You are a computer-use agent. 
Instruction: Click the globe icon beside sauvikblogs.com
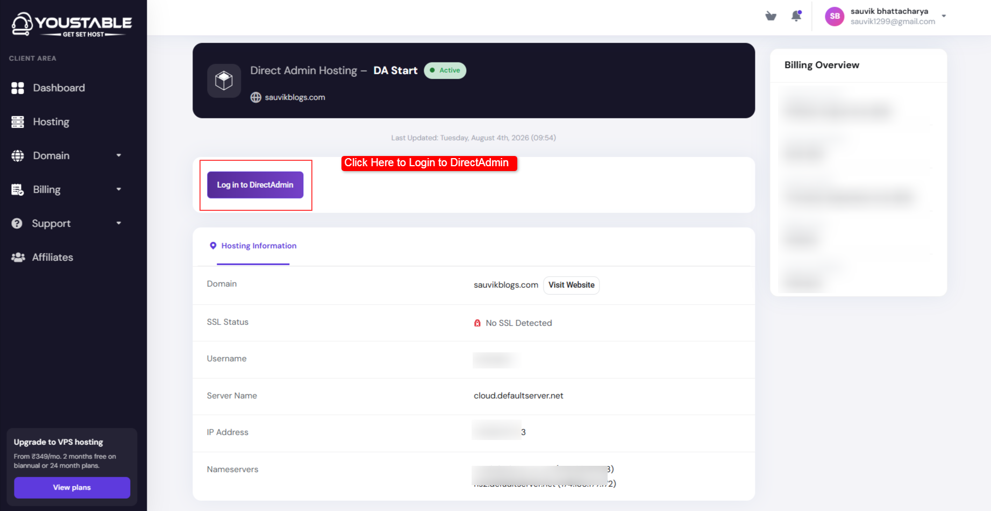pos(256,97)
